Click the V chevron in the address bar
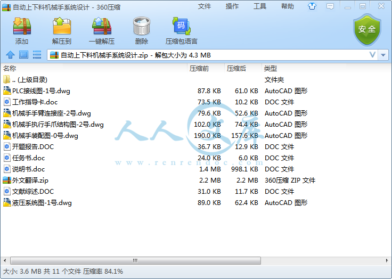This screenshot has height=279, width=392. pyautogui.click(x=372, y=55)
